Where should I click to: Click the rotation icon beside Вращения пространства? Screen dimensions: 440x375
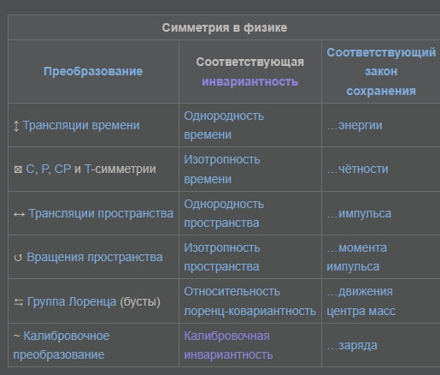click(x=18, y=258)
